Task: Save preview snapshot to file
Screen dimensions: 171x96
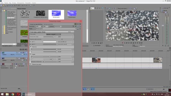Action: [x=136, y=8]
